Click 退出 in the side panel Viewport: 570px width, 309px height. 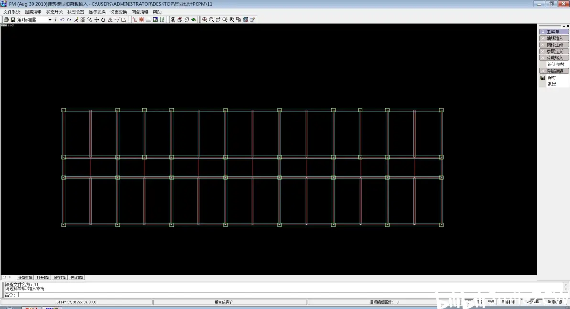click(552, 84)
